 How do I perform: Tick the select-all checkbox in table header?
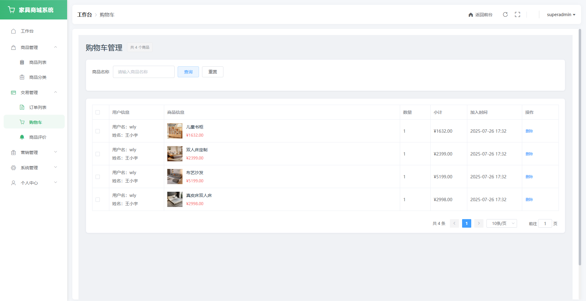click(x=98, y=112)
